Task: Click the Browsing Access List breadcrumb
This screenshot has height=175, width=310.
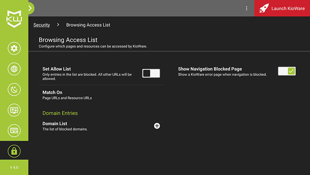Action: coord(88,25)
